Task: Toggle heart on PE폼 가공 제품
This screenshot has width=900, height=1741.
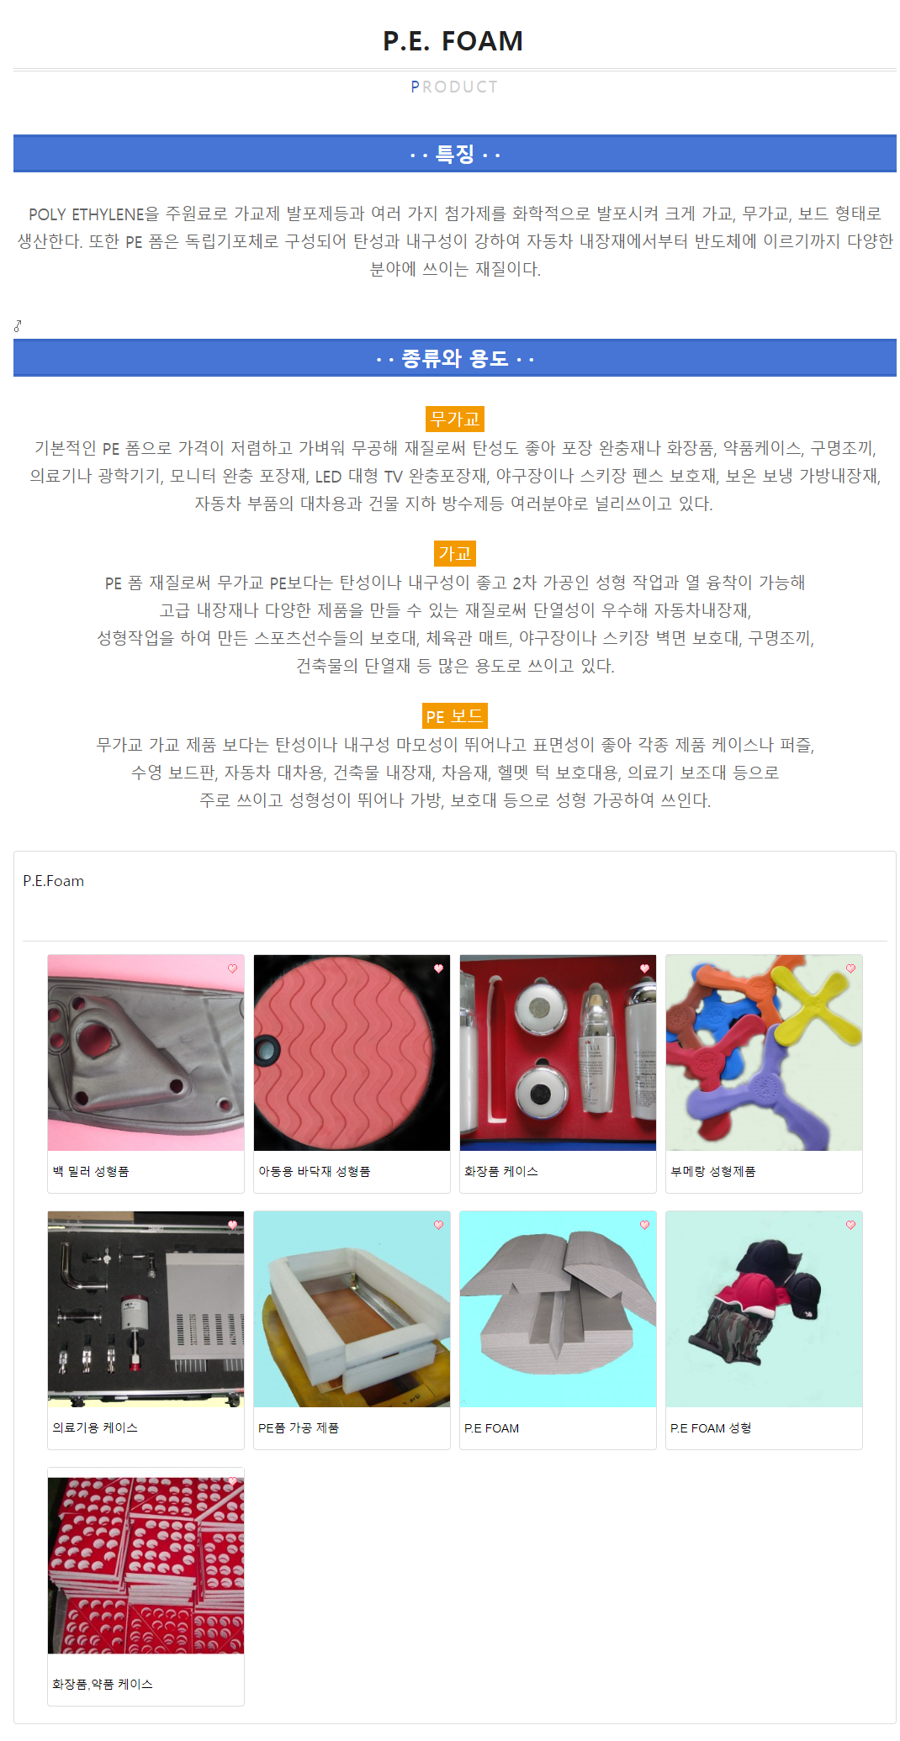Action: [438, 1225]
